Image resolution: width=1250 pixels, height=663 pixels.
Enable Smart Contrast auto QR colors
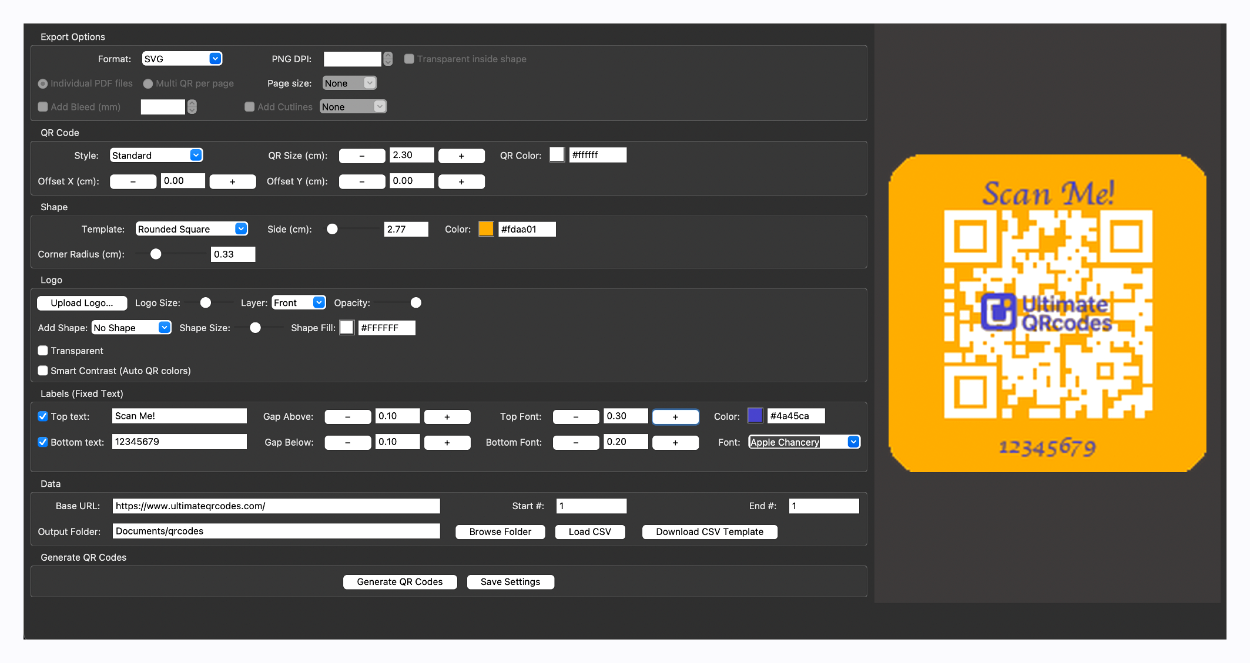43,371
